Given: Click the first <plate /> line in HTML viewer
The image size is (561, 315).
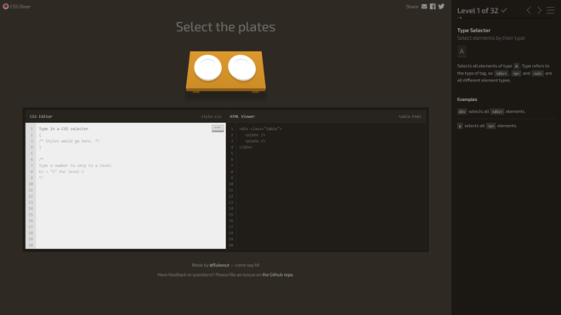Looking at the screenshot, I should point(255,135).
